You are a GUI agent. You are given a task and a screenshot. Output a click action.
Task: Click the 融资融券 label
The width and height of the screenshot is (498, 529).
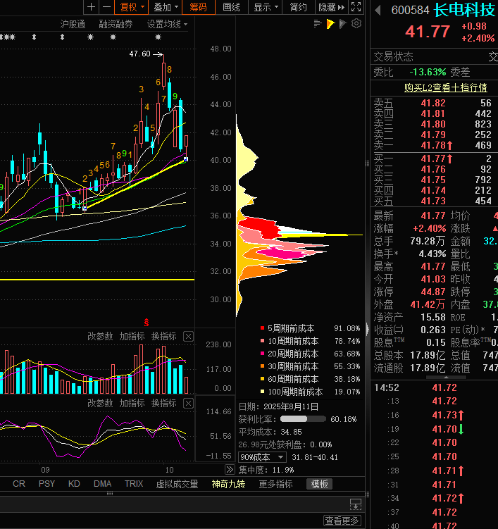116,24
